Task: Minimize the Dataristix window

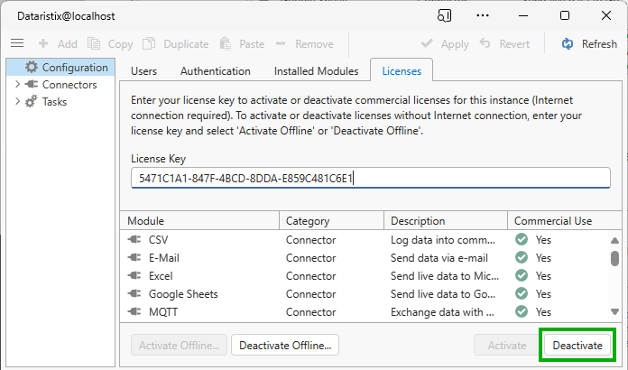Action: (x=523, y=15)
